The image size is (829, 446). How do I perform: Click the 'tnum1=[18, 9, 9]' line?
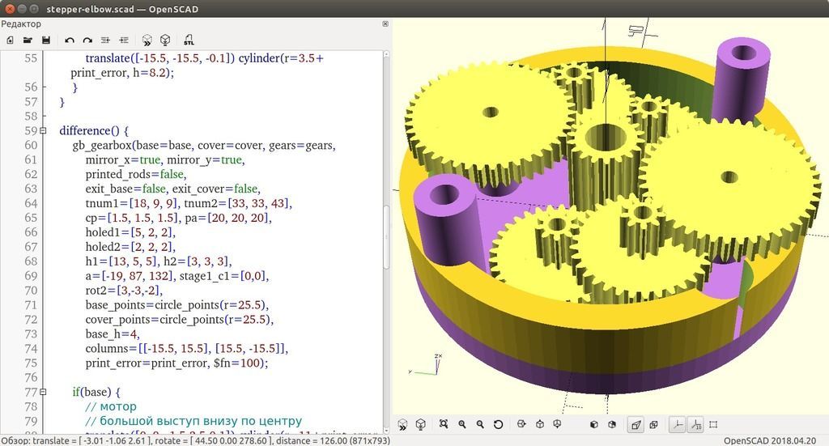(189, 203)
